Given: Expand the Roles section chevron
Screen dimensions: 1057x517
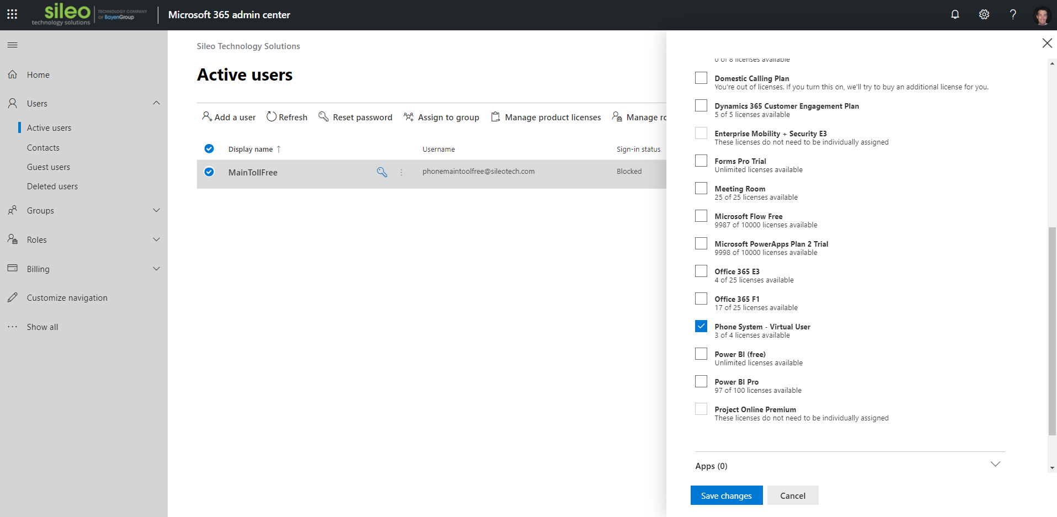Looking at the screenshot, I should pos(157,239).
